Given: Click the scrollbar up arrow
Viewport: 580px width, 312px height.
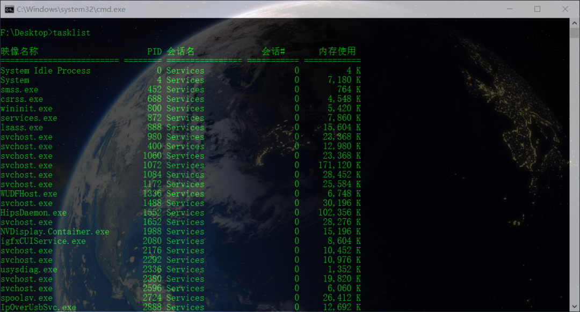Looking at the screenshot, I should 575,23.
